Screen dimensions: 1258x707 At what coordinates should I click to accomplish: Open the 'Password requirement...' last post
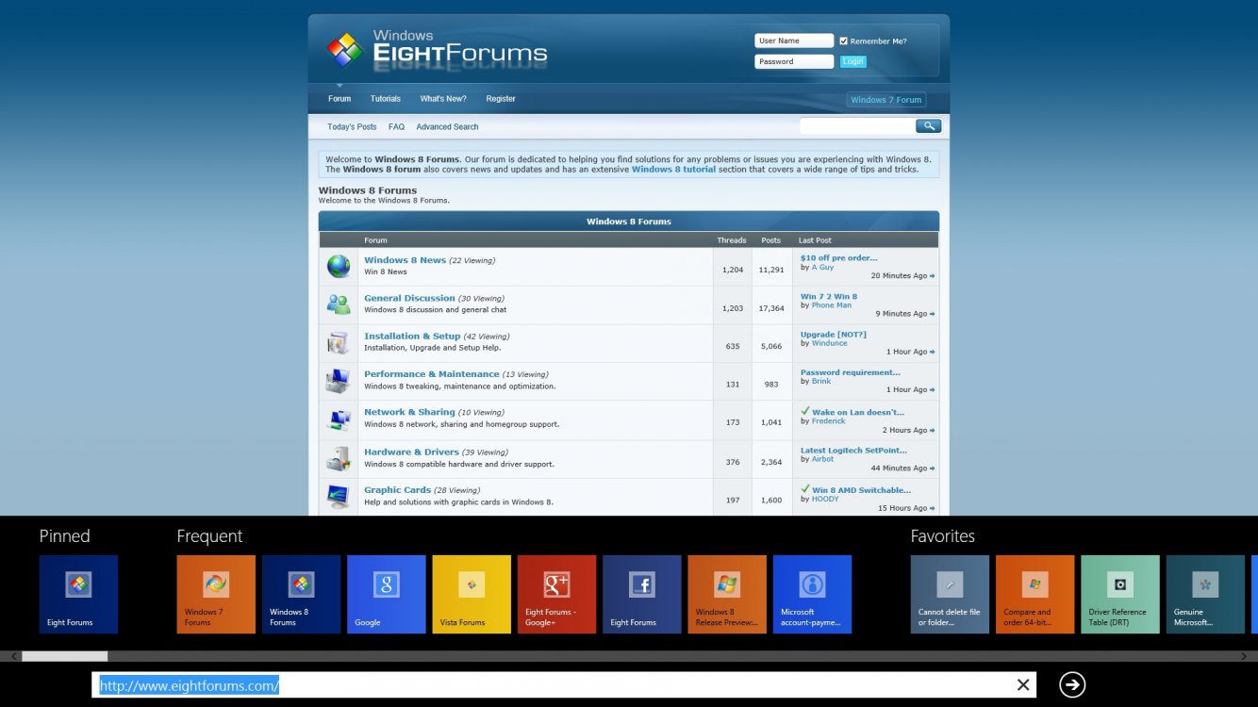(x=850, y=372)
